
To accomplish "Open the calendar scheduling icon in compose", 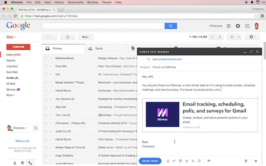I will coord(180,161).
